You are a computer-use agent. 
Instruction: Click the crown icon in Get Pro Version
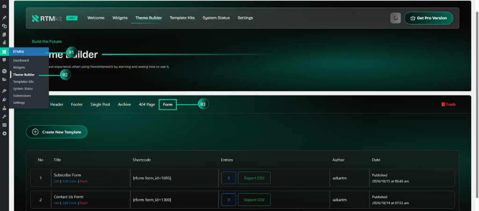coord(413,18)
